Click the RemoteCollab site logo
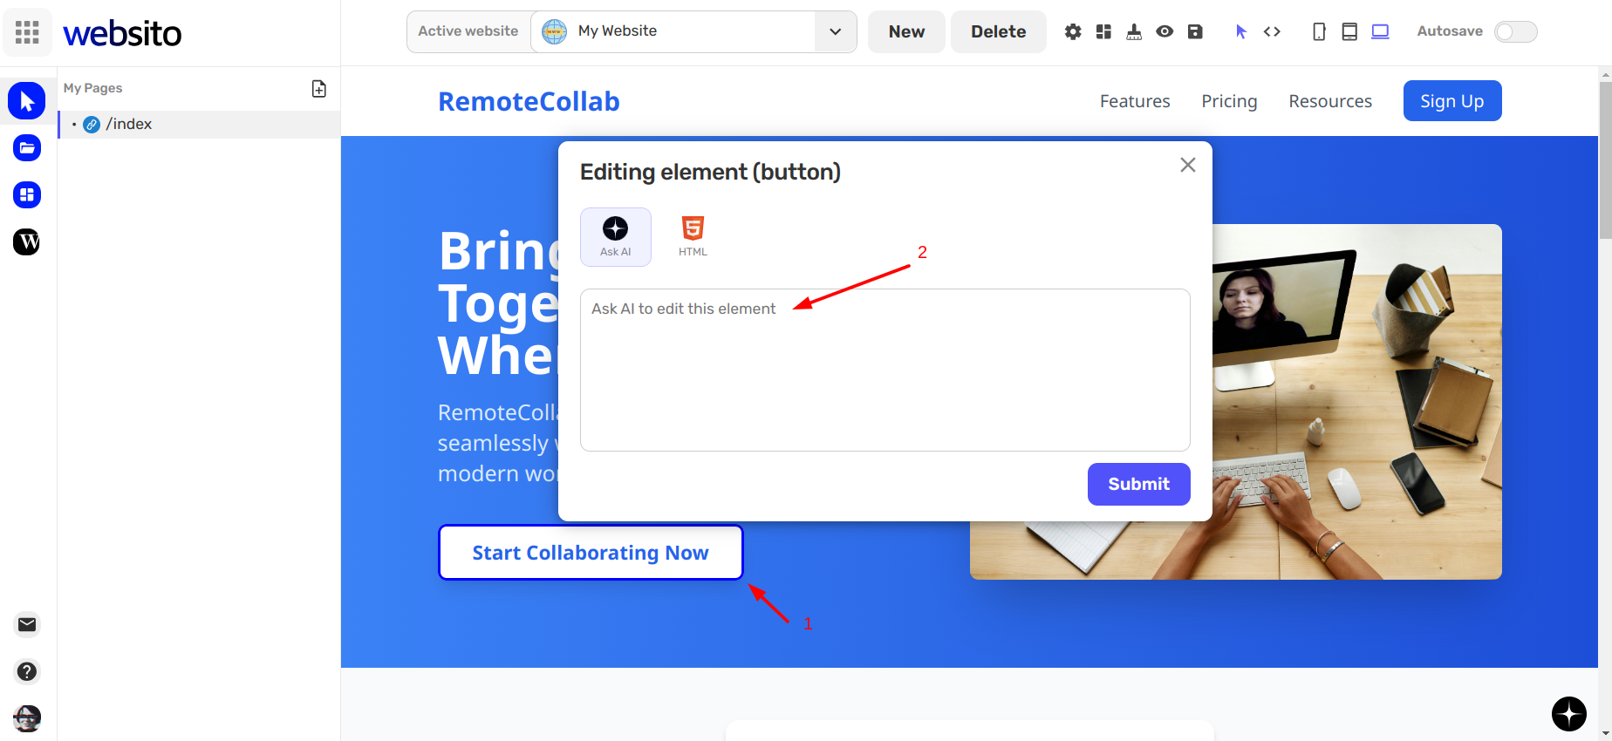Screen dimensions: 1612x741 coord(529,101)
